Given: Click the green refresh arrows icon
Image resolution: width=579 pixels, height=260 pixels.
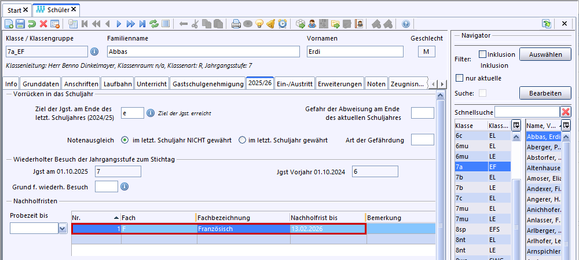Looking at the screenshot, I should 154,24.
